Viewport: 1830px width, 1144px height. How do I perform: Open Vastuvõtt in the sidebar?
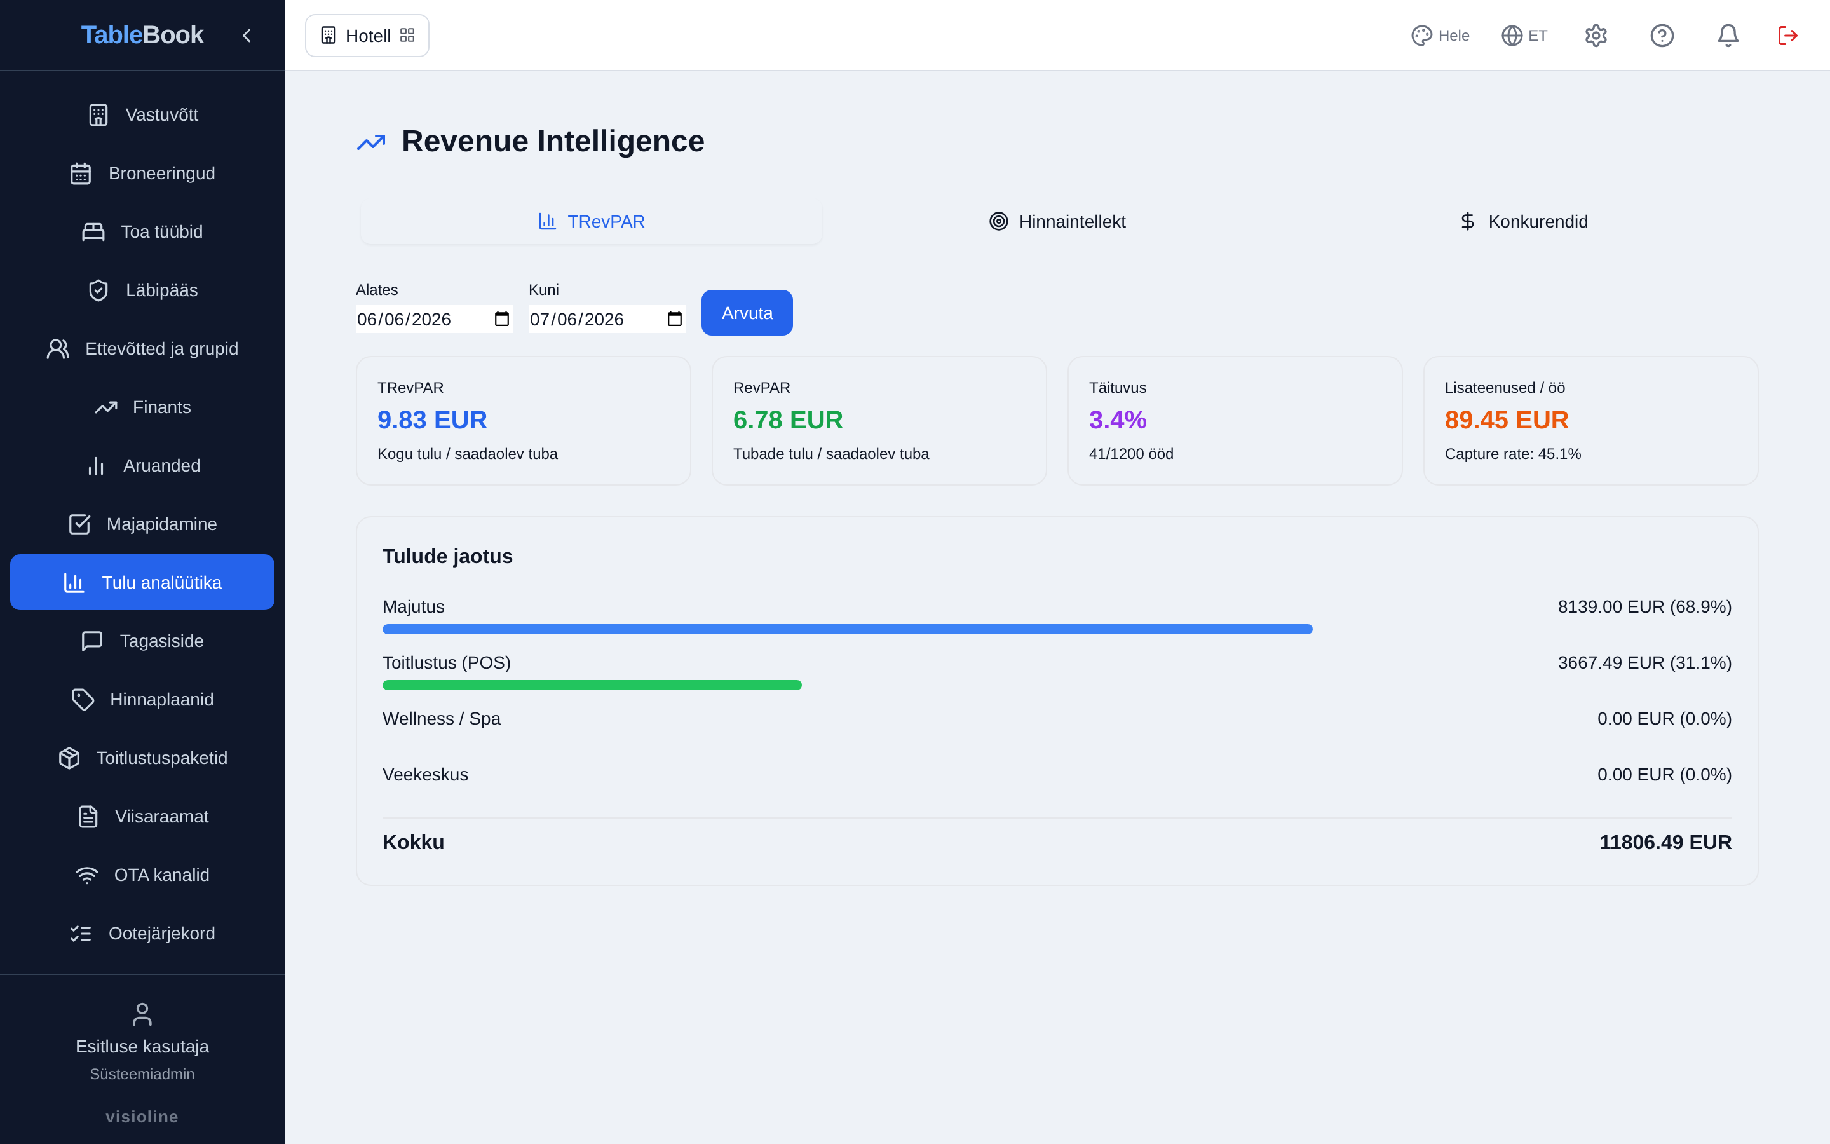point(142,115)
